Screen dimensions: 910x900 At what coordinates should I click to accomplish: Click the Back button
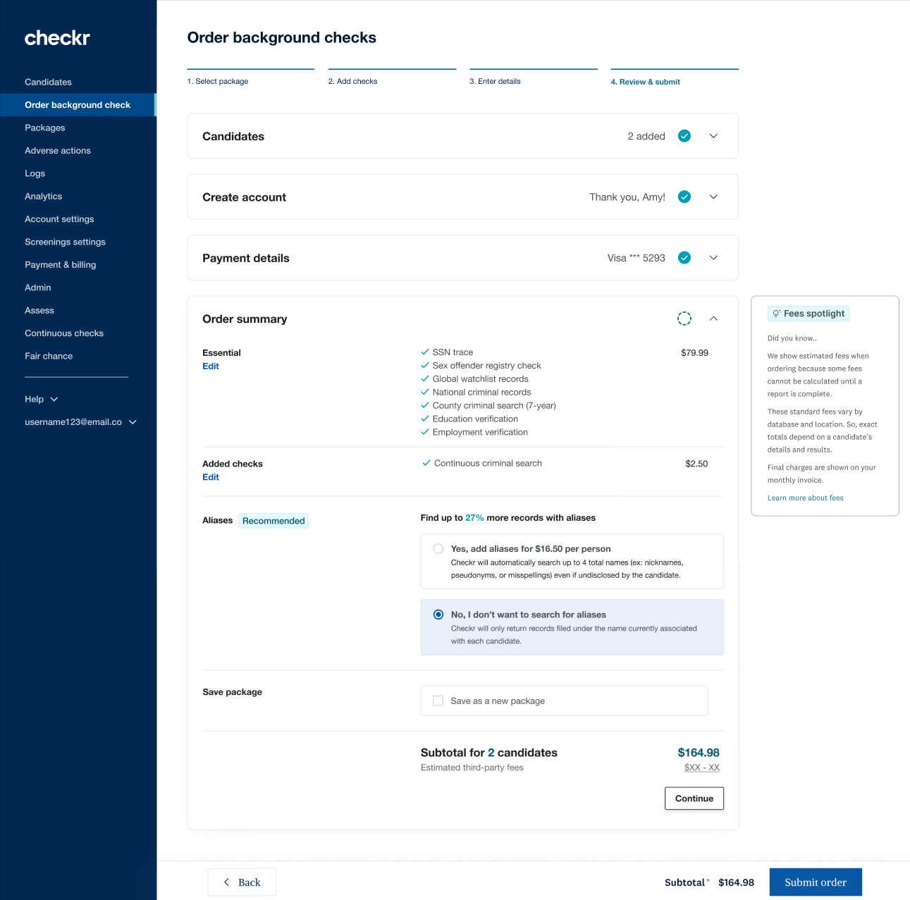coord(242,882)
